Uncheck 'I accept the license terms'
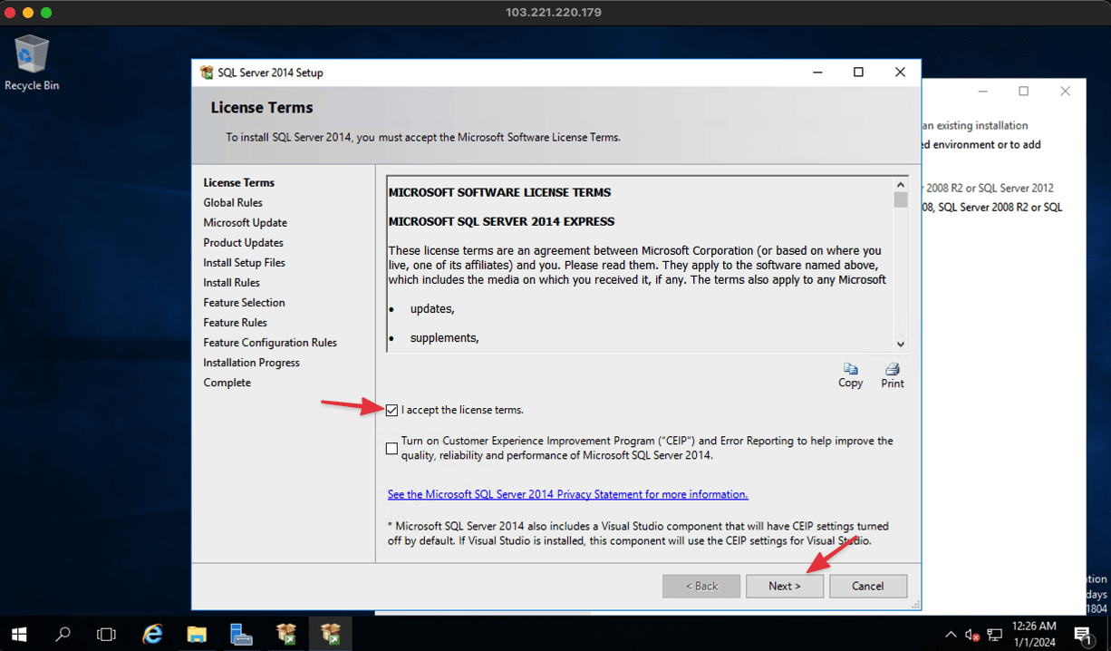 391,410
